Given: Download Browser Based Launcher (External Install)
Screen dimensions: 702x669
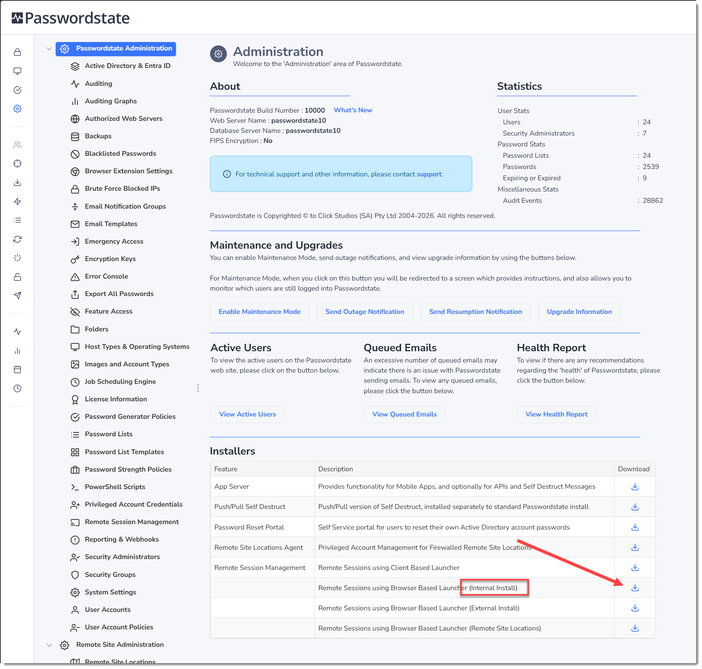Looking at the screenshot, I should [x=635, y=608].
